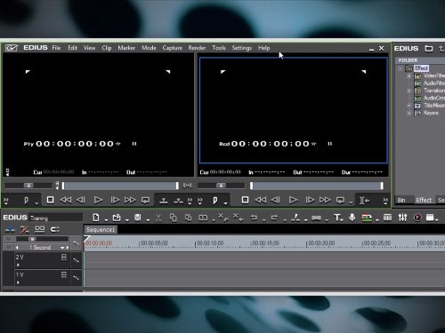Click the Loop playback icon in Player
The width and height of the screenshot is (445, 333).
point(145,201)
